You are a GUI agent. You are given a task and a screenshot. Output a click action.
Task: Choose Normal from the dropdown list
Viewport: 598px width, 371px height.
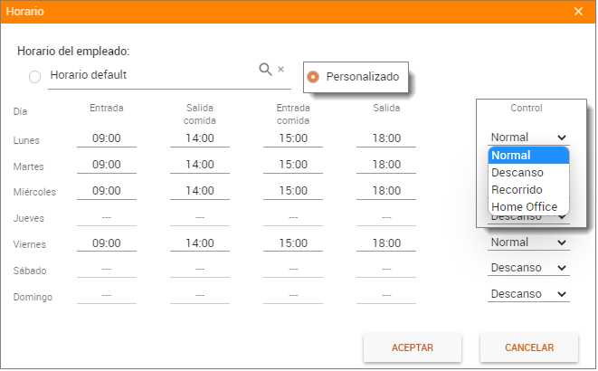[528, 156]
